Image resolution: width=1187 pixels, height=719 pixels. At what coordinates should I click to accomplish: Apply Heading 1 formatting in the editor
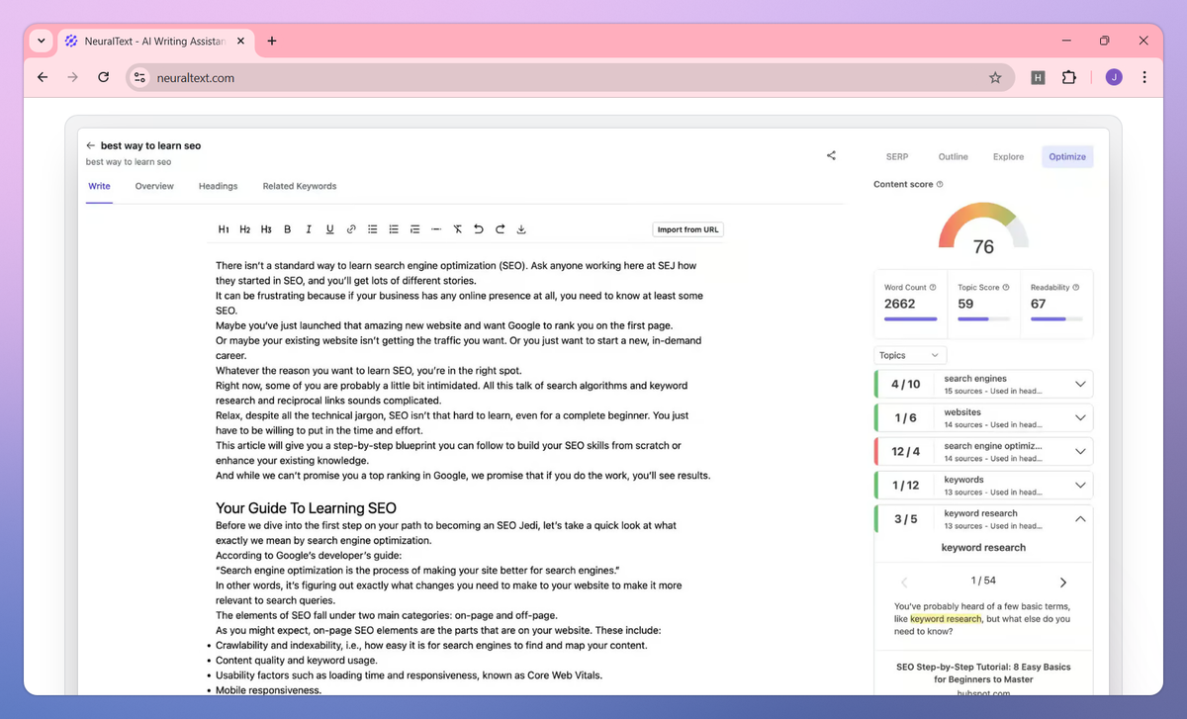click(x=224, y=228)
